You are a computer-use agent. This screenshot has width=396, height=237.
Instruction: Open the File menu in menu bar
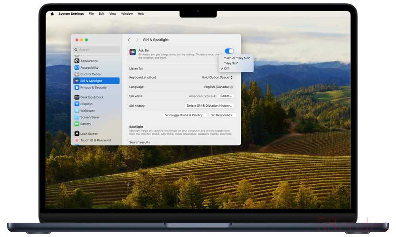click(x=91, y=14)
